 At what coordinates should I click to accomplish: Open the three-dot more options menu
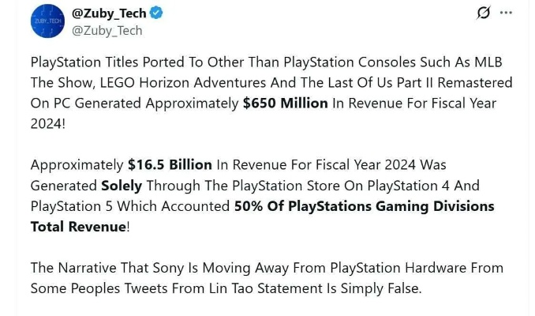(507, 13)
